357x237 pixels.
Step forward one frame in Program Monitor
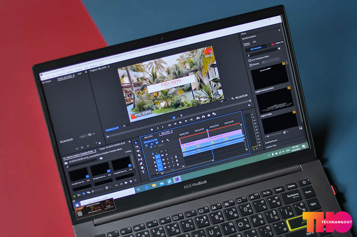coord(186,121)
